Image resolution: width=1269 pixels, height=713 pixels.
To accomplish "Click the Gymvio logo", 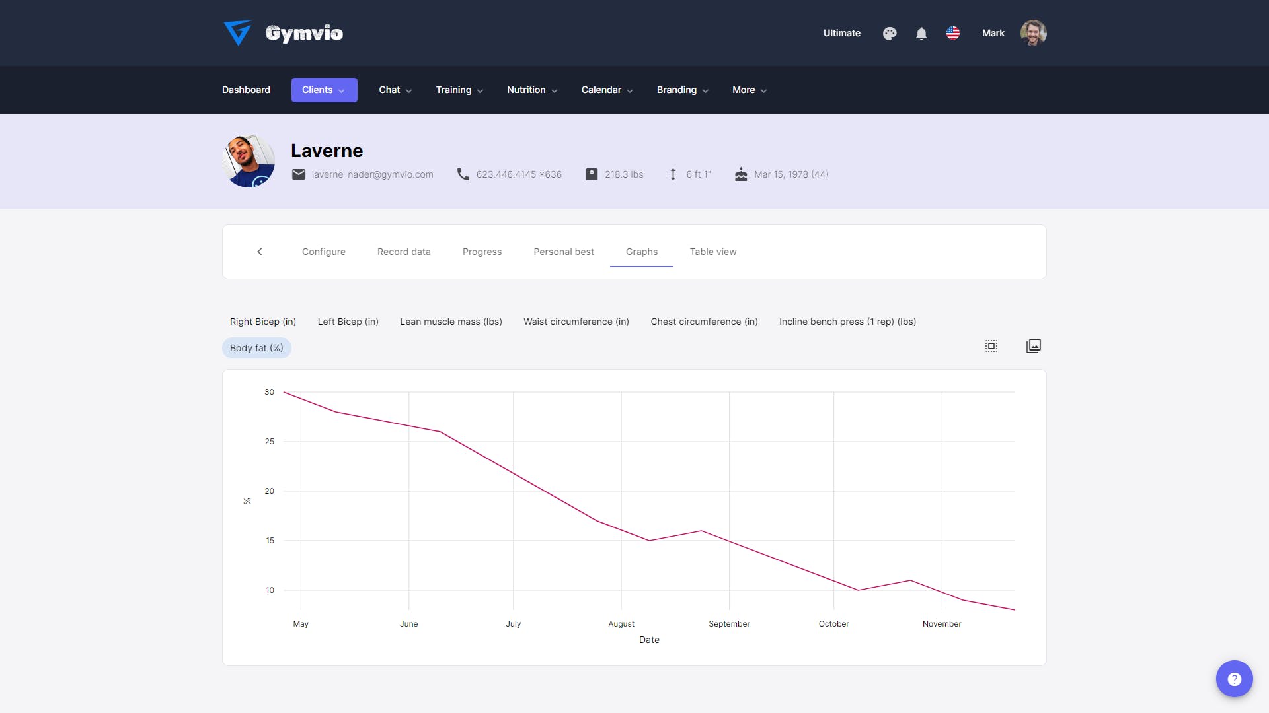I will click(x=284, y=33).
